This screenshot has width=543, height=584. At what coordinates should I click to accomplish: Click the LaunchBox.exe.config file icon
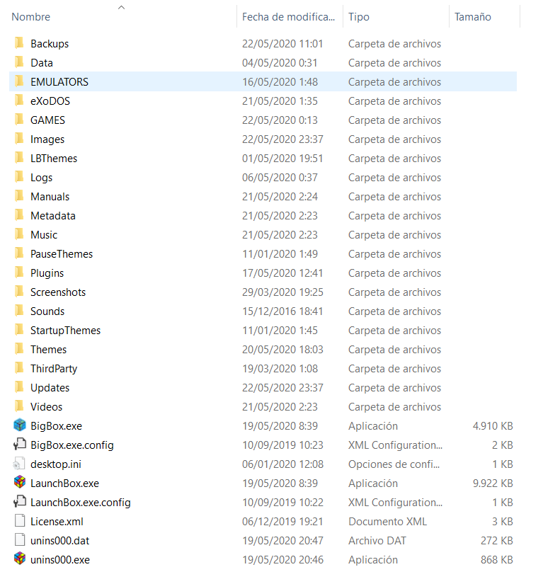tap(20, 501)
